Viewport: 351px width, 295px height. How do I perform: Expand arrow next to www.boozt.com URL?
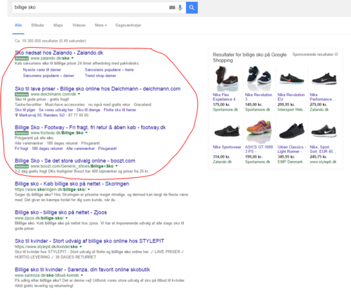point(117,166)
